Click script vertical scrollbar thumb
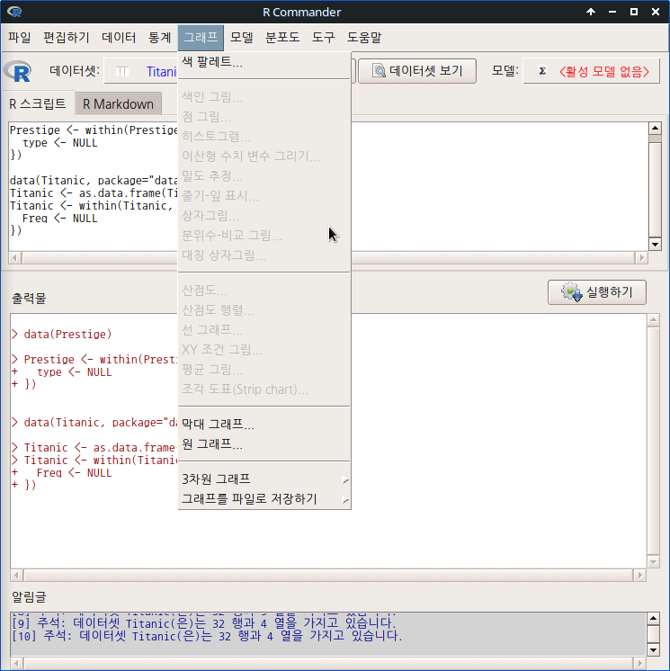Viewport: 670px width, 671px height. 655,190
